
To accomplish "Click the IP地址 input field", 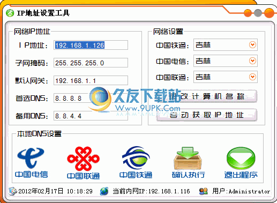I will (x=91, y=45).
